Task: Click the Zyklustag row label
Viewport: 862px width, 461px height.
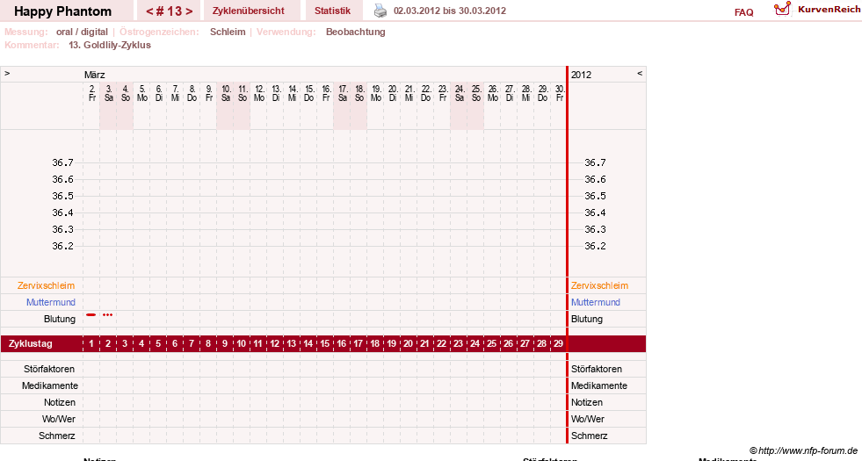Action: click(30, 343)
